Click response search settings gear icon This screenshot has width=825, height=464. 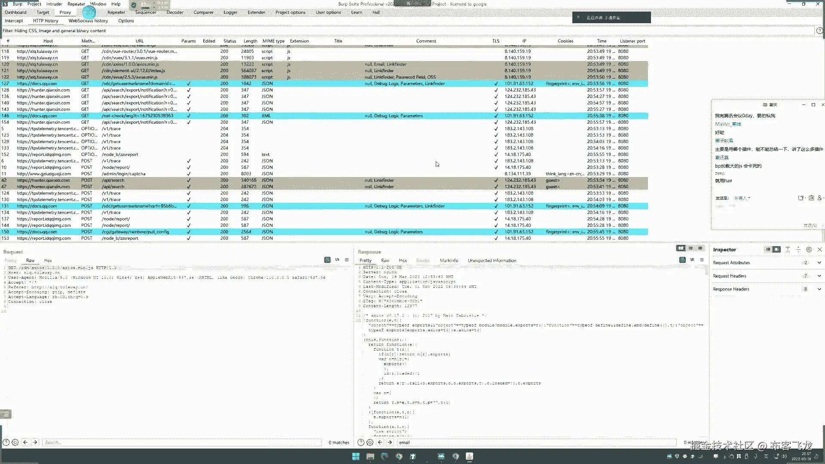tap(370, 442)
